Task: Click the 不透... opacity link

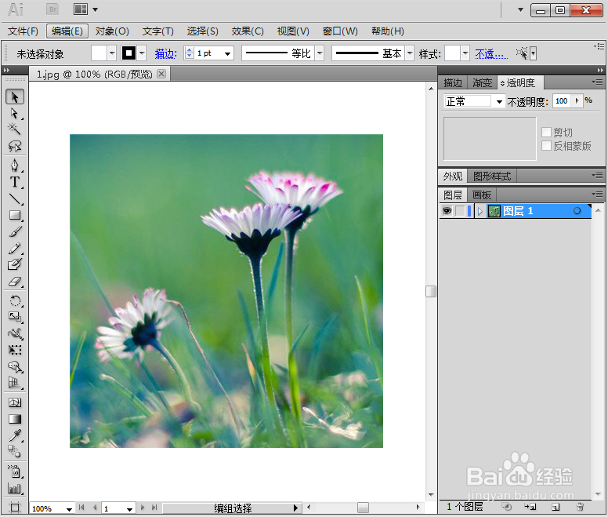Action: point(491,53)
